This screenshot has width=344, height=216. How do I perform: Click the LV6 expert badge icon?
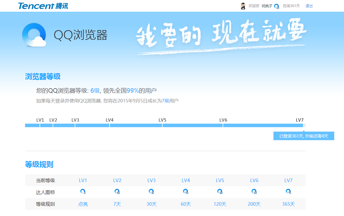coord(254,192)
